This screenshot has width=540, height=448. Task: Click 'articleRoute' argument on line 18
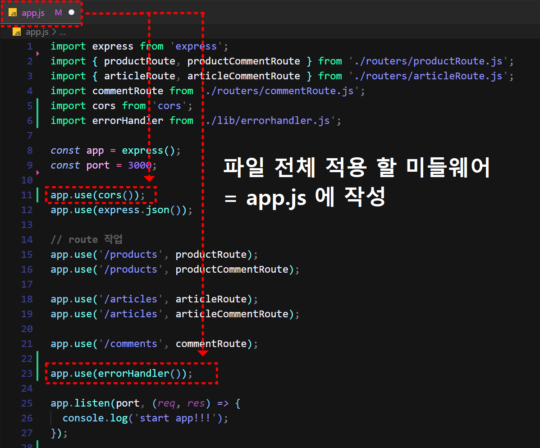pyautogui.click(x=211, y=299)
